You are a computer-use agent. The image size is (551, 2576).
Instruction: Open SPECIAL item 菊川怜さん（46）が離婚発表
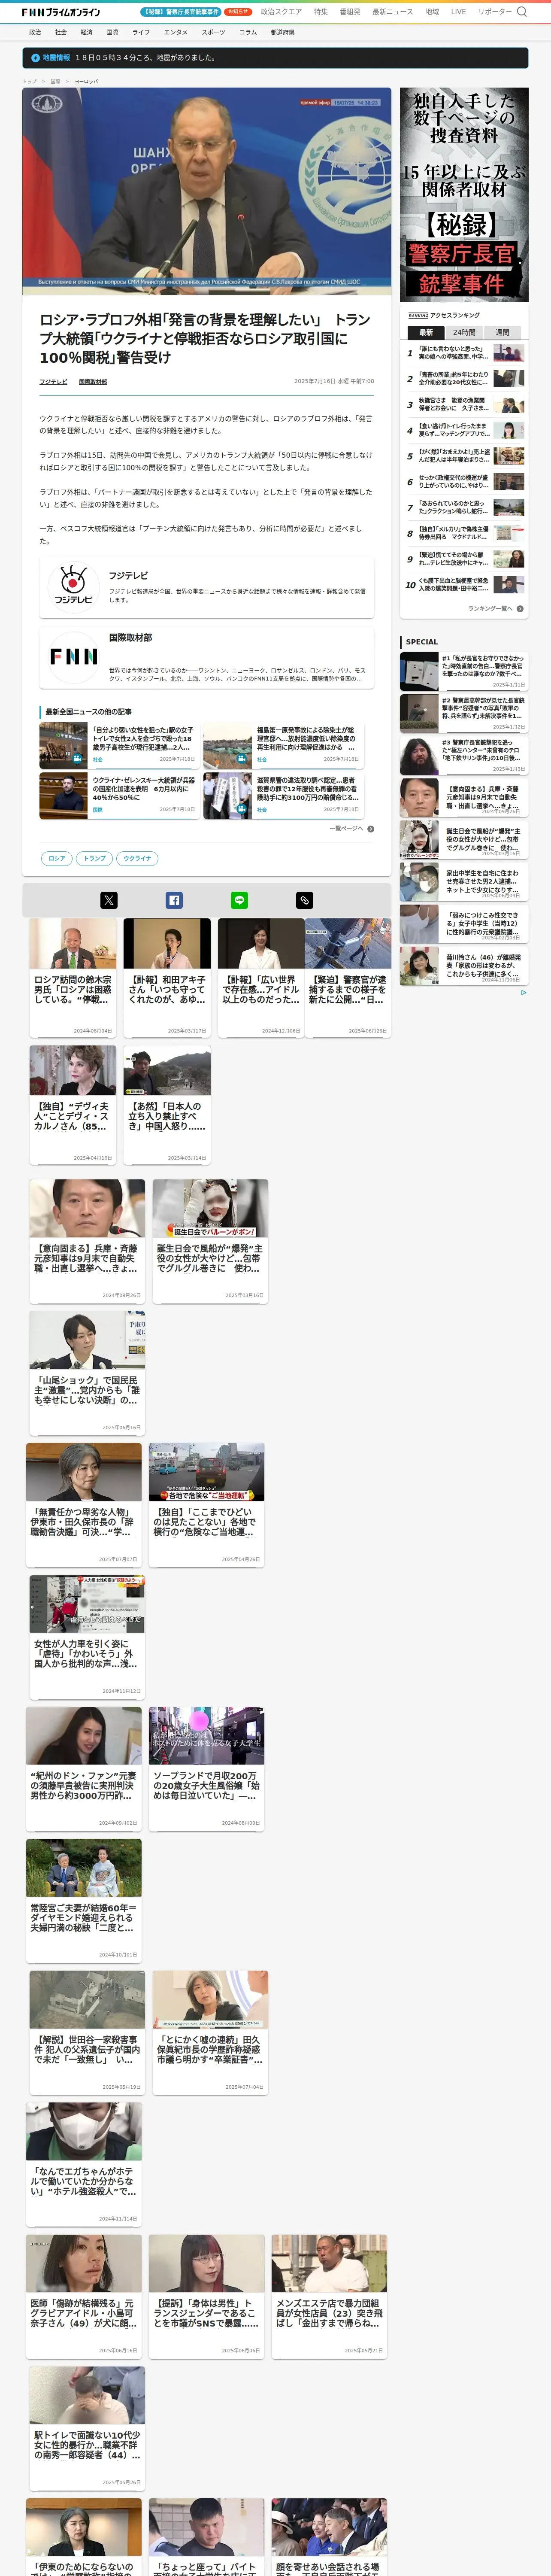464,966
